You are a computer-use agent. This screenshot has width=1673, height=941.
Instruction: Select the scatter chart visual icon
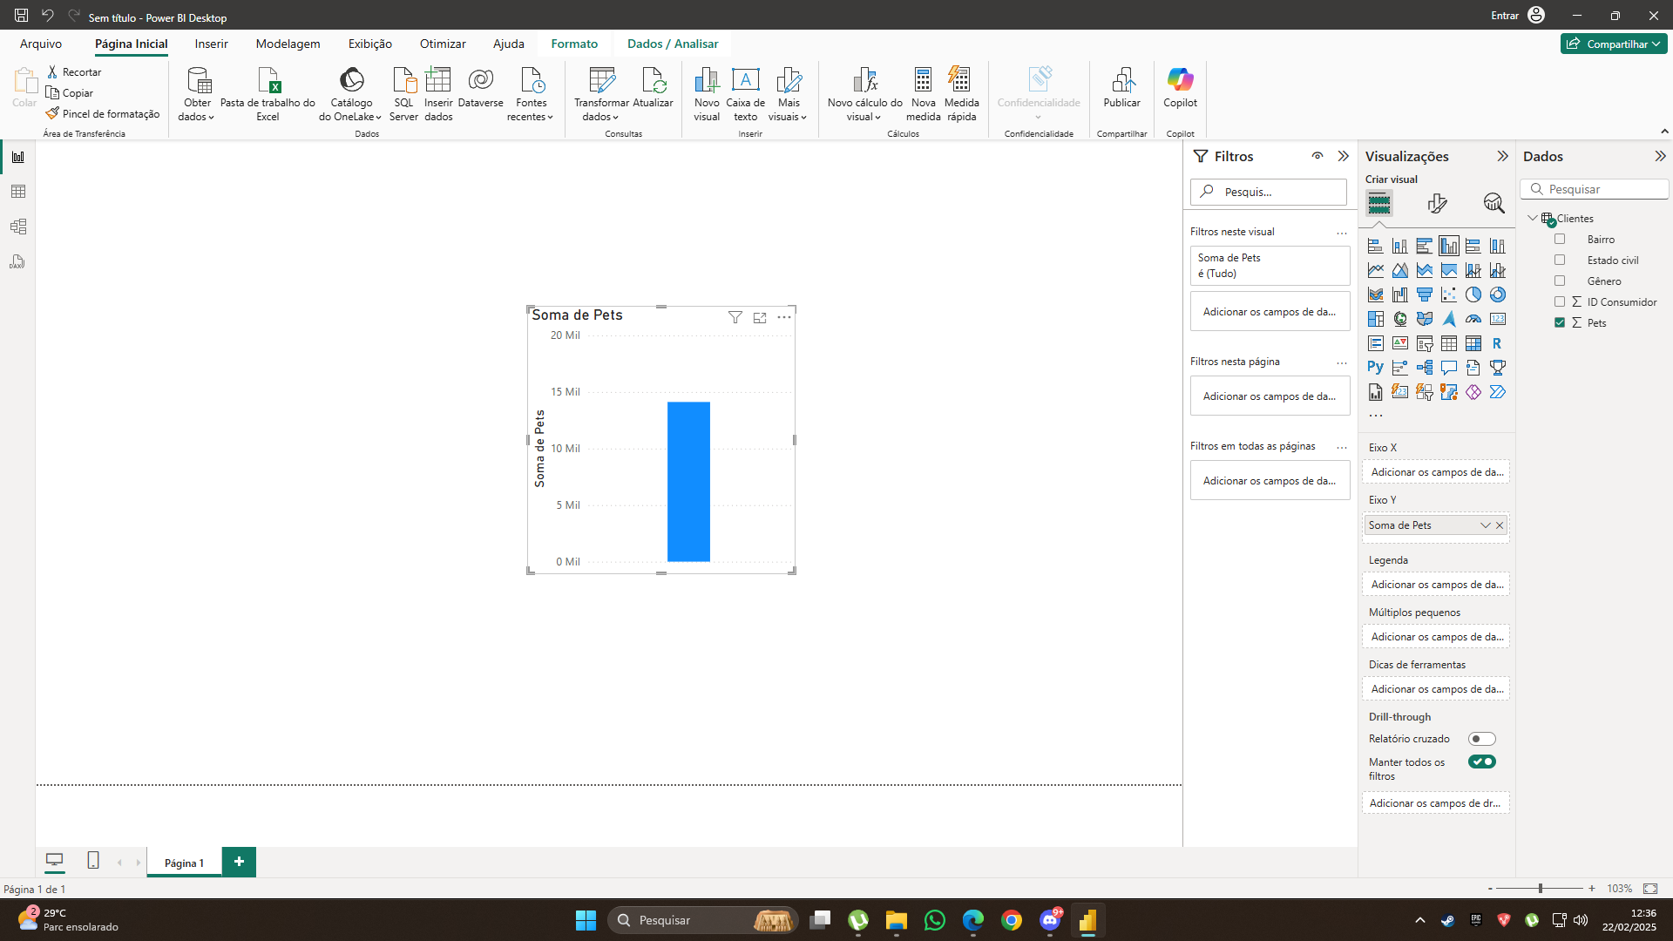1449,294
